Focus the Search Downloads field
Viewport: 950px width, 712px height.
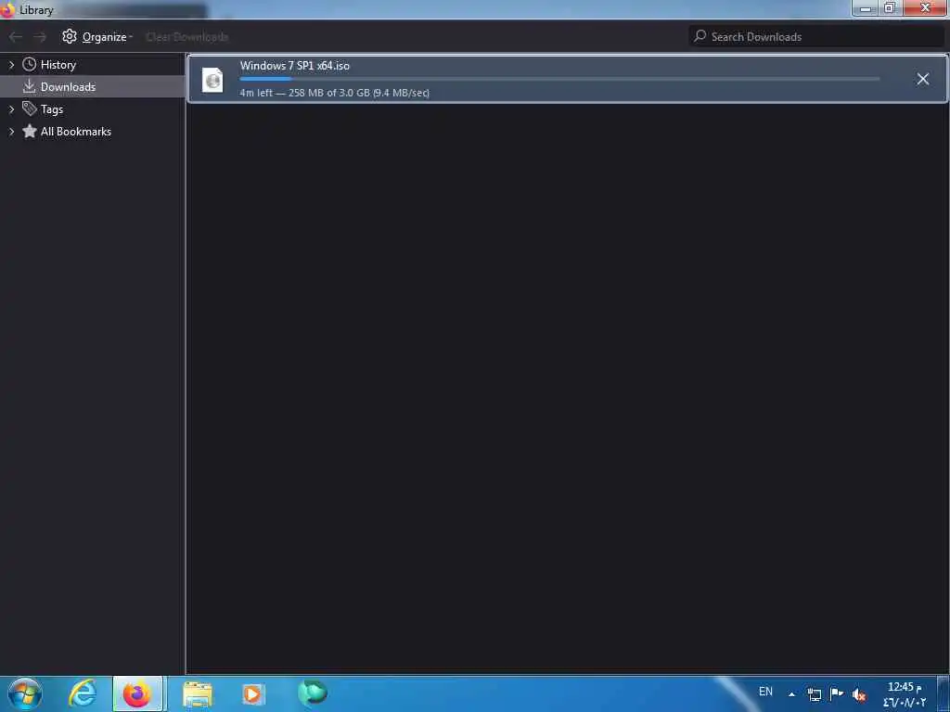click(x=816, y=36)
